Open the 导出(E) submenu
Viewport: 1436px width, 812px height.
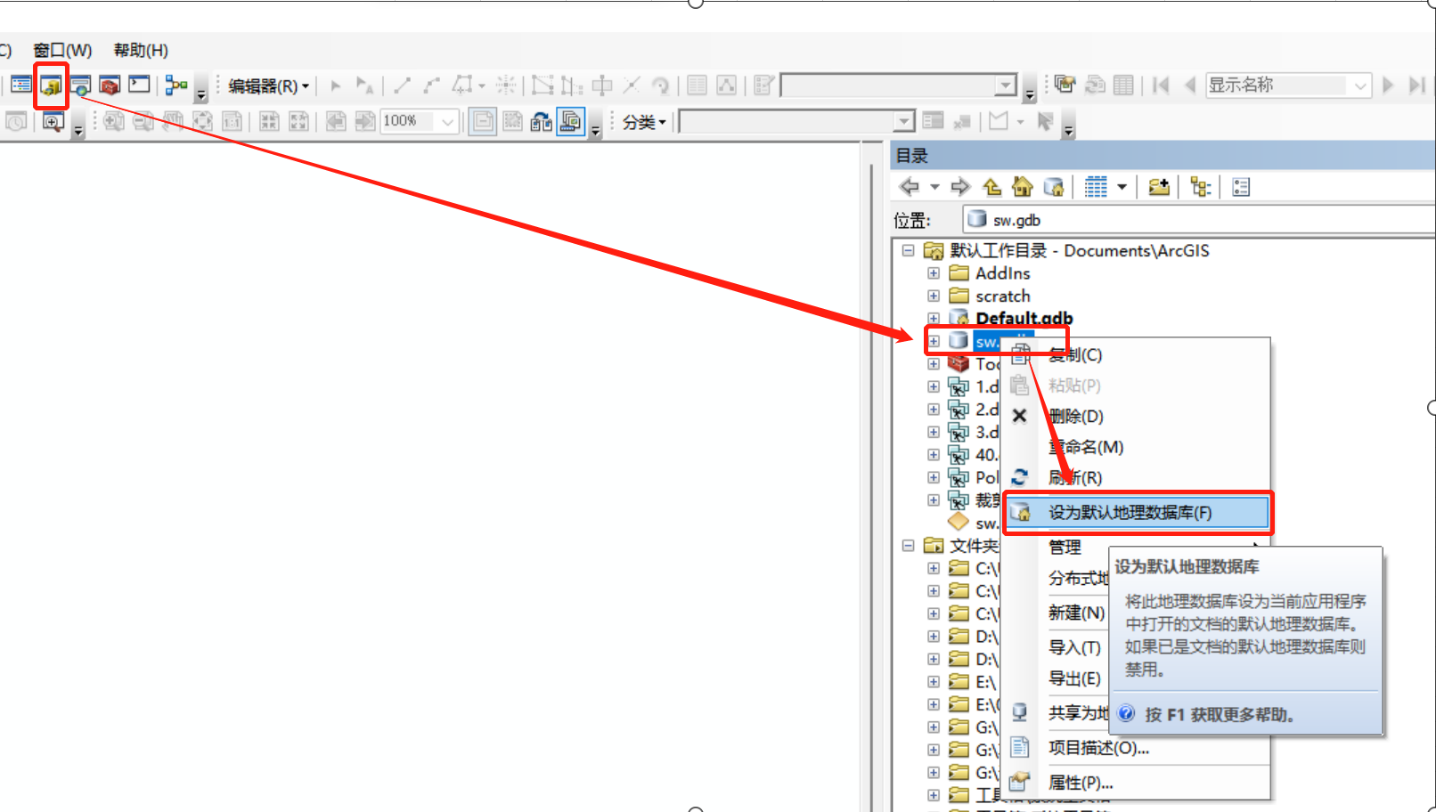click(x=1074, y=678)
